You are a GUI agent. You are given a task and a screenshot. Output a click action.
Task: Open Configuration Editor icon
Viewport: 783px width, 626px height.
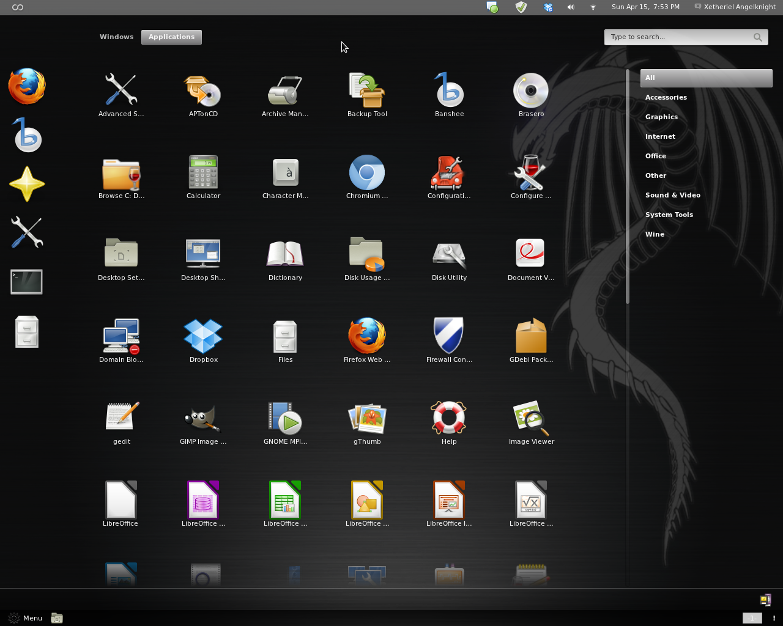[x=449, y=172]
